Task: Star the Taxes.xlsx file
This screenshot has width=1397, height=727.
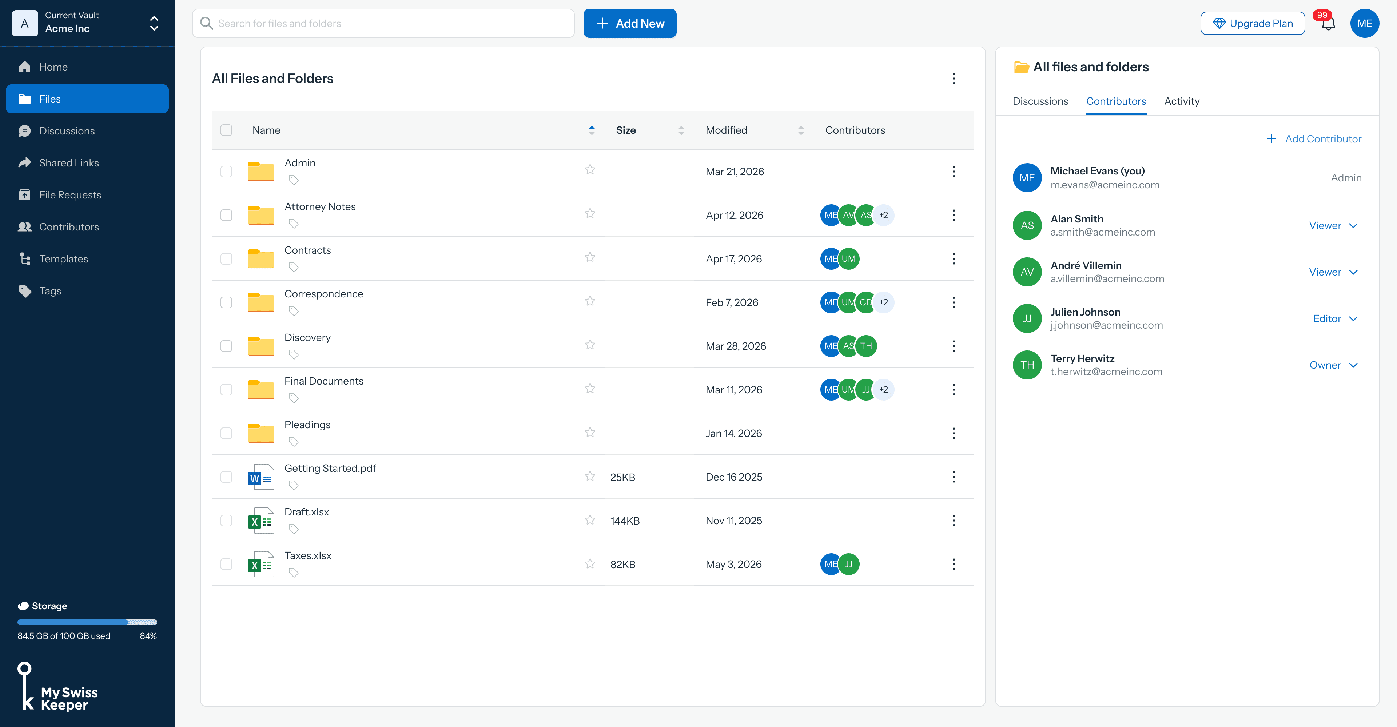Action: tap(590, 563)
